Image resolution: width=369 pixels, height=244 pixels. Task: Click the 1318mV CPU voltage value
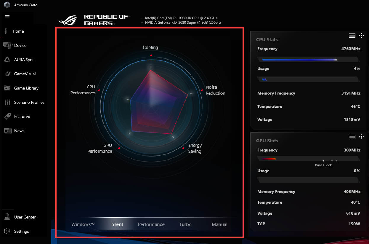(x=352, y=119)
